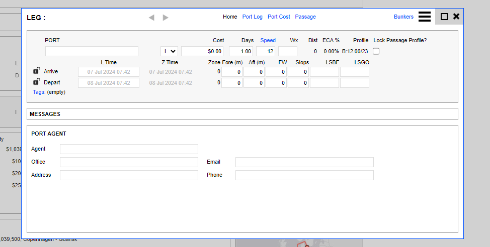Toggle the Arrive time lock icon
This screenshot has height=247, width=490.
point(36,71)
